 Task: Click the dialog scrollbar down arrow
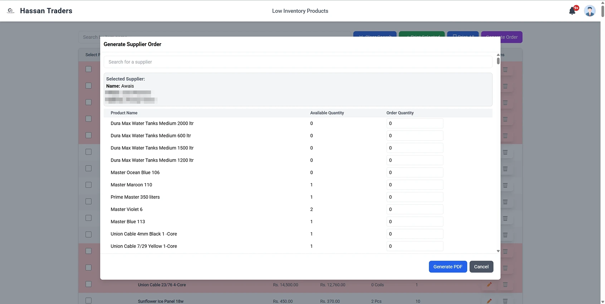pyautogui.click(x=498, y=251)
